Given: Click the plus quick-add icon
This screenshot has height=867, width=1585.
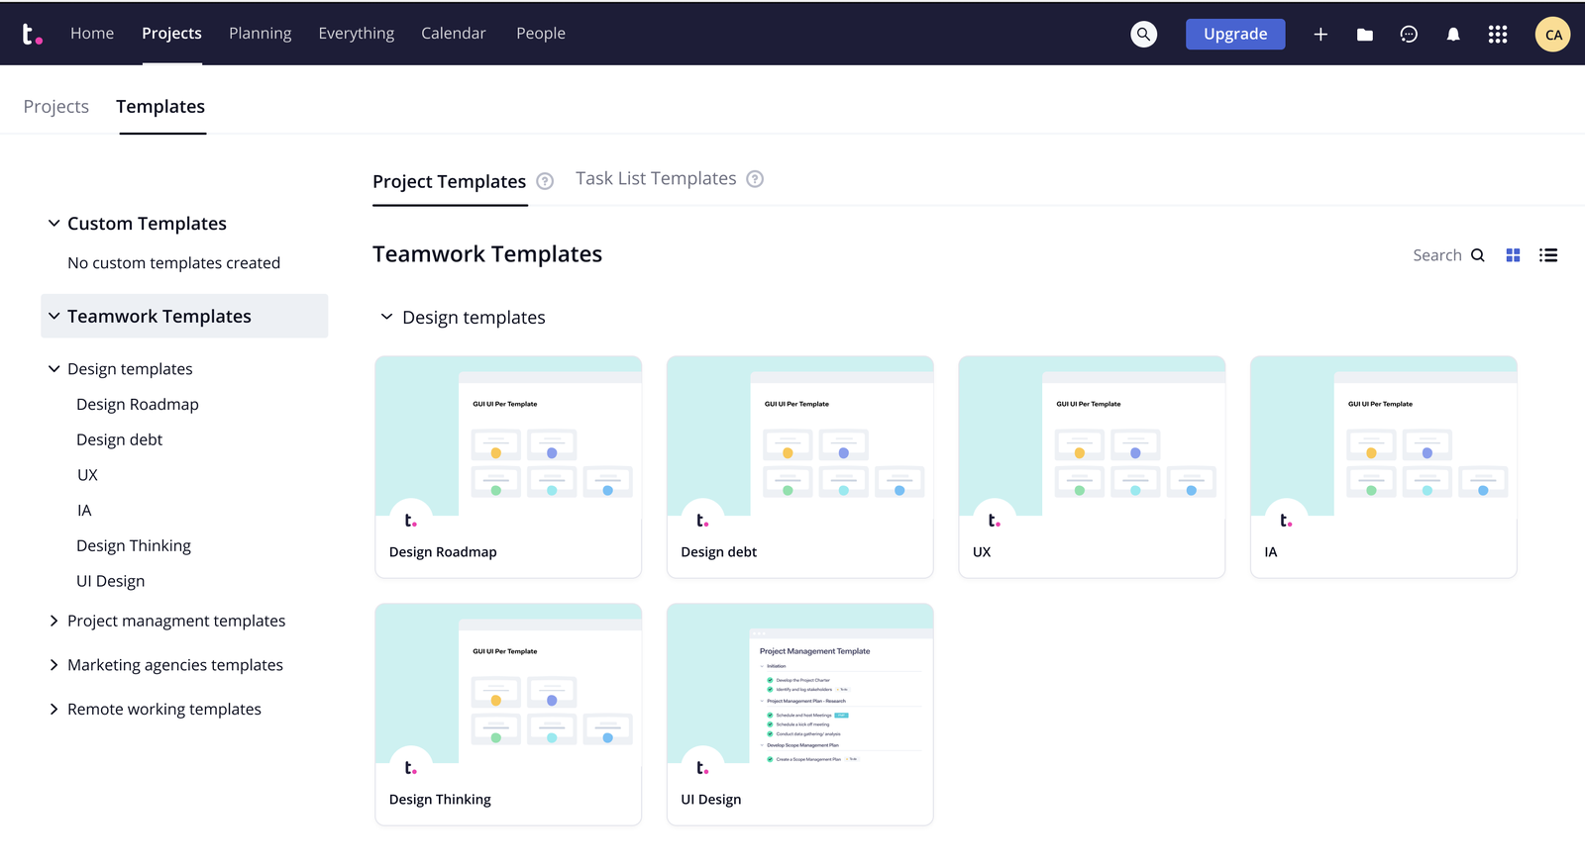Looking at the screenshot, I should pyautogui.click(x=1321, y=35).
